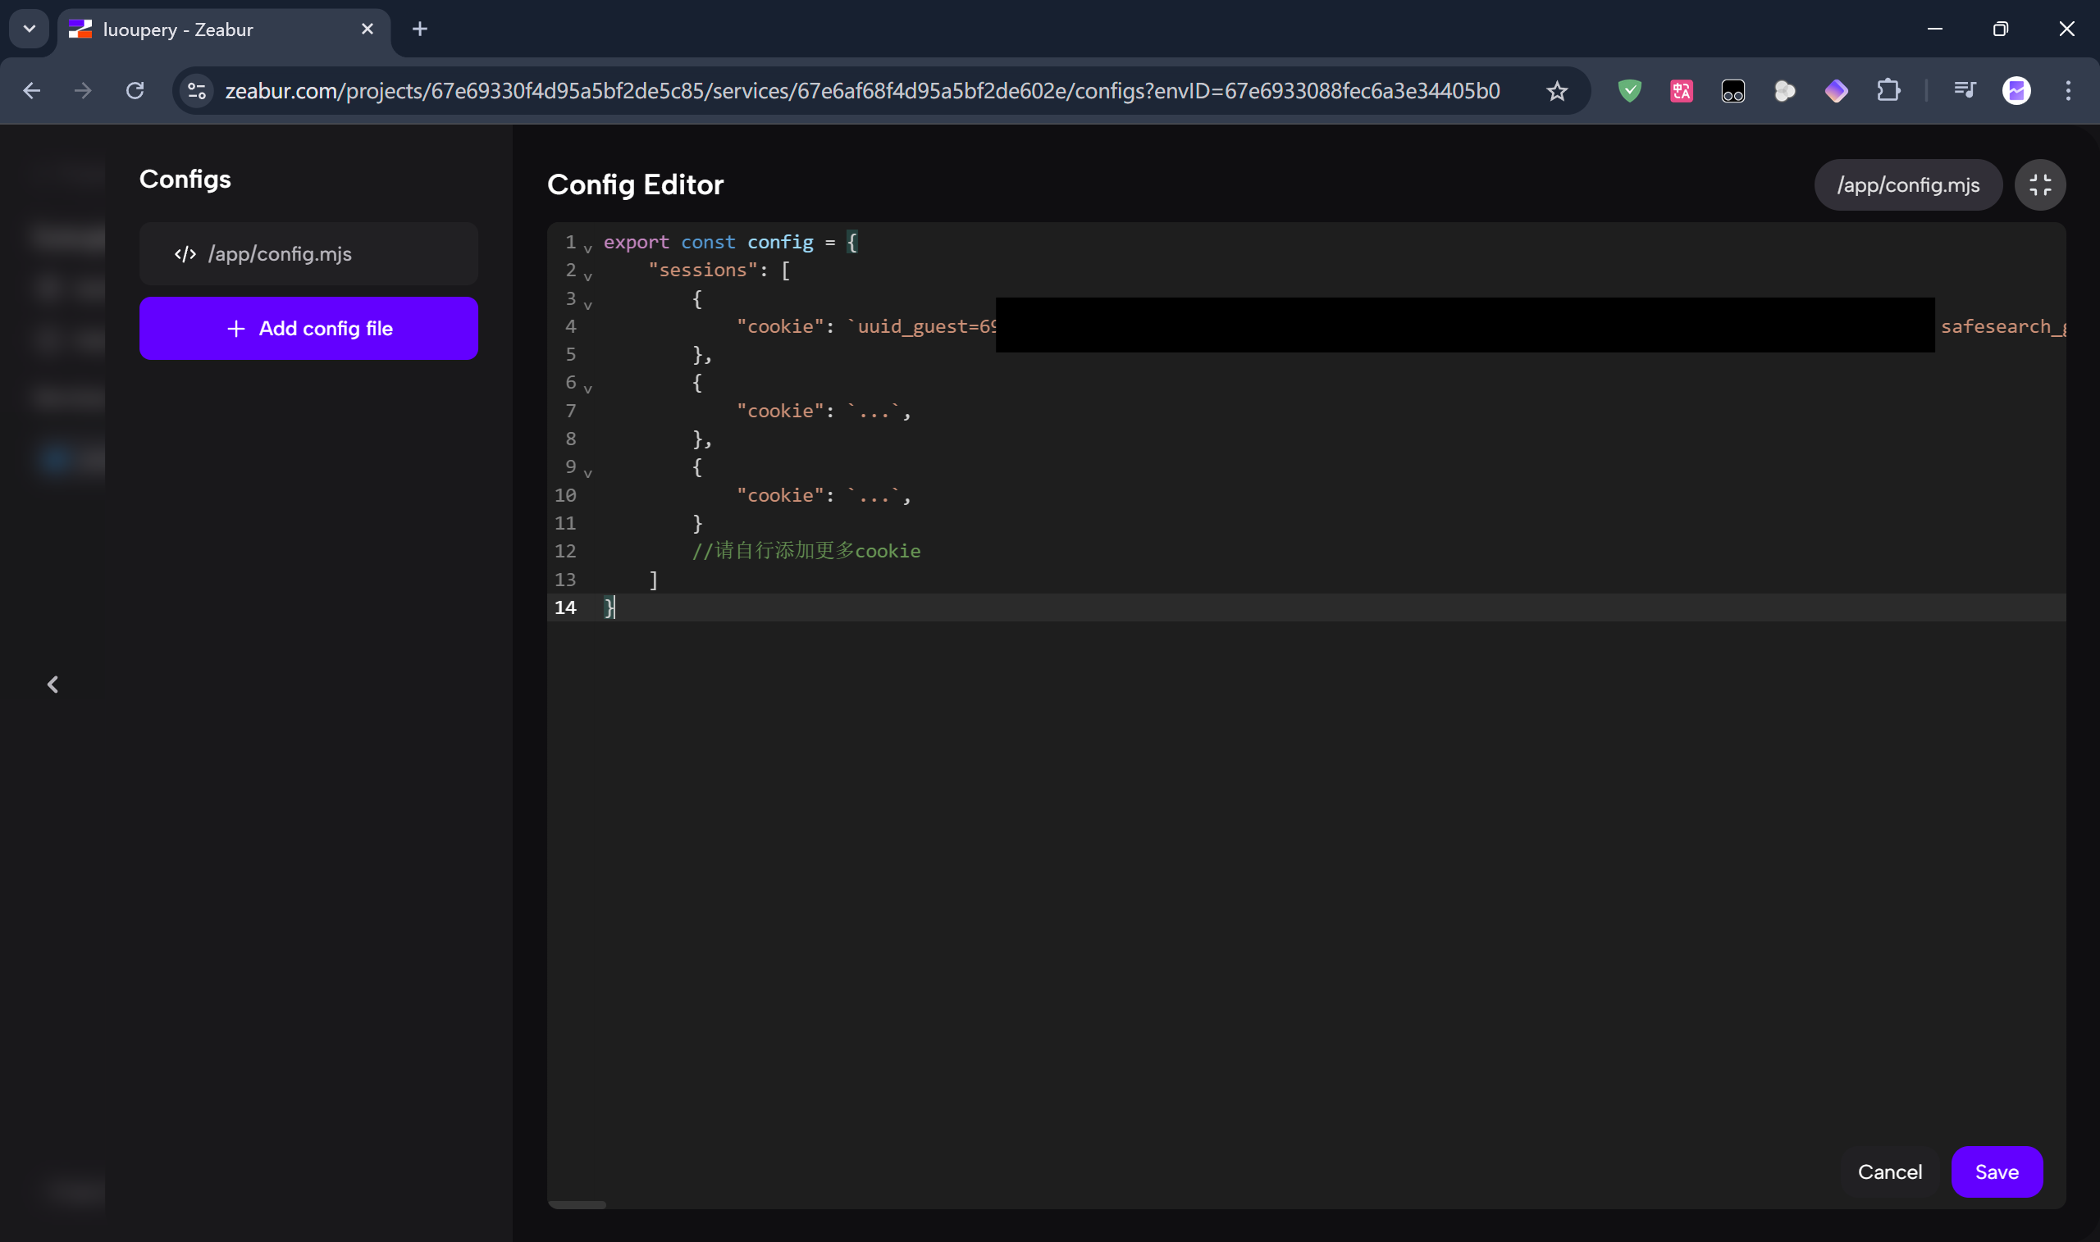The height and width of the screenshot is (1242, 2100).
Task: Click the Add config file button
Action: pos(309,329)
